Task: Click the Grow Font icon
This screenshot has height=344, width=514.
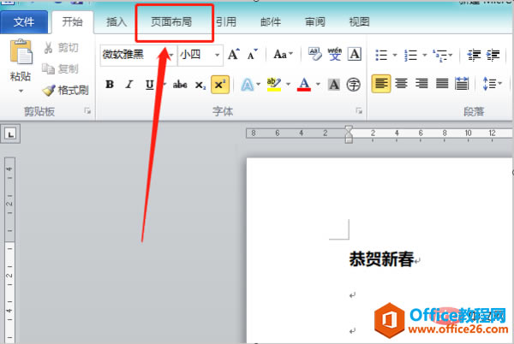Action: 234,54
